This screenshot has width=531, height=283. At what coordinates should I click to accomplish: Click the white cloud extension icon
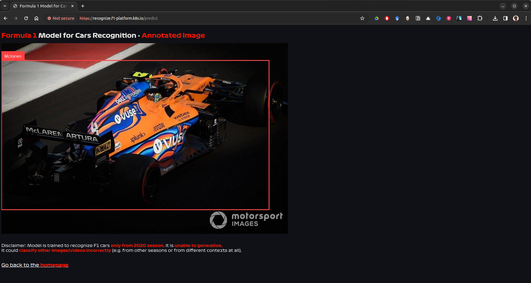point(428,18)
